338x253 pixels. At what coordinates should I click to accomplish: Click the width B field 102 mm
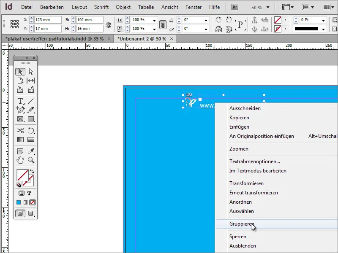(x=90, y=20)
